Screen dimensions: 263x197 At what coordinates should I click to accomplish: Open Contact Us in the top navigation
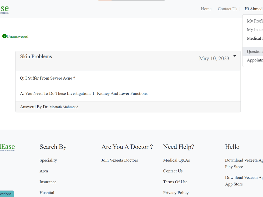coord(227,9)
